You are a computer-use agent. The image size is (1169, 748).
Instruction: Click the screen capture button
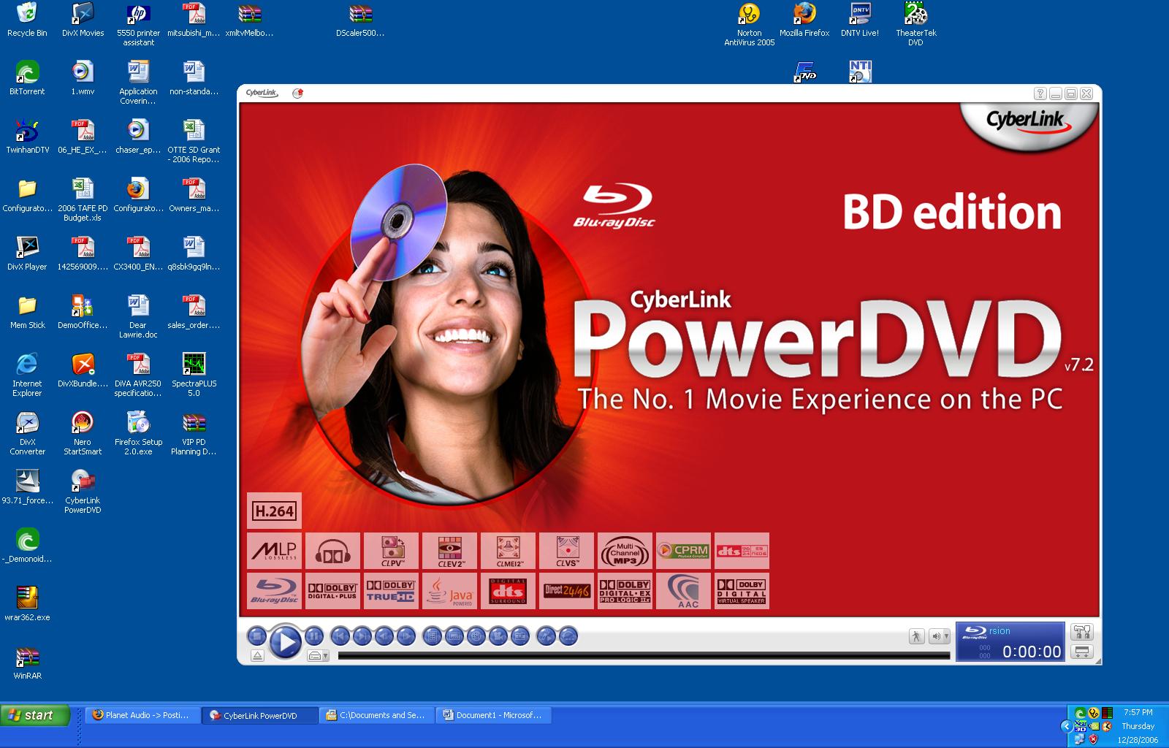point(519,636)
